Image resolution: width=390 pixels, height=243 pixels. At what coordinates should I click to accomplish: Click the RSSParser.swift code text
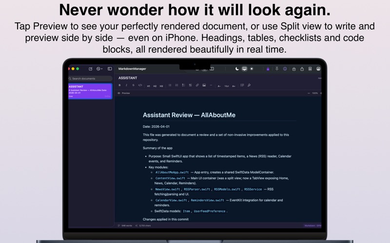[197, 189]
